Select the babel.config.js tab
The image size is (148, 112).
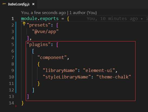pyautogui.click(x=19, y=4)
